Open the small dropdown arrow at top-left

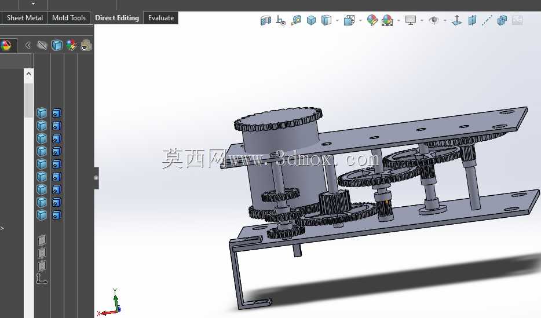click(x=33, y=3)
